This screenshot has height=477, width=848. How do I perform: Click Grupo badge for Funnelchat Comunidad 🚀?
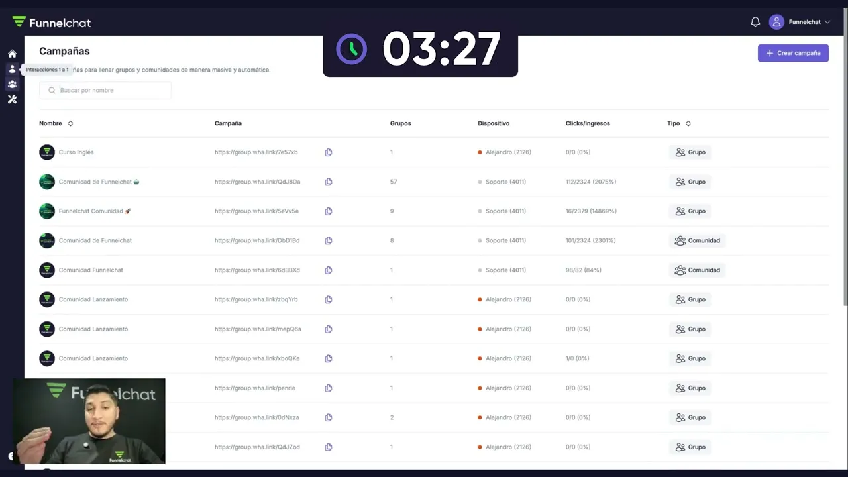click(690, 211)
